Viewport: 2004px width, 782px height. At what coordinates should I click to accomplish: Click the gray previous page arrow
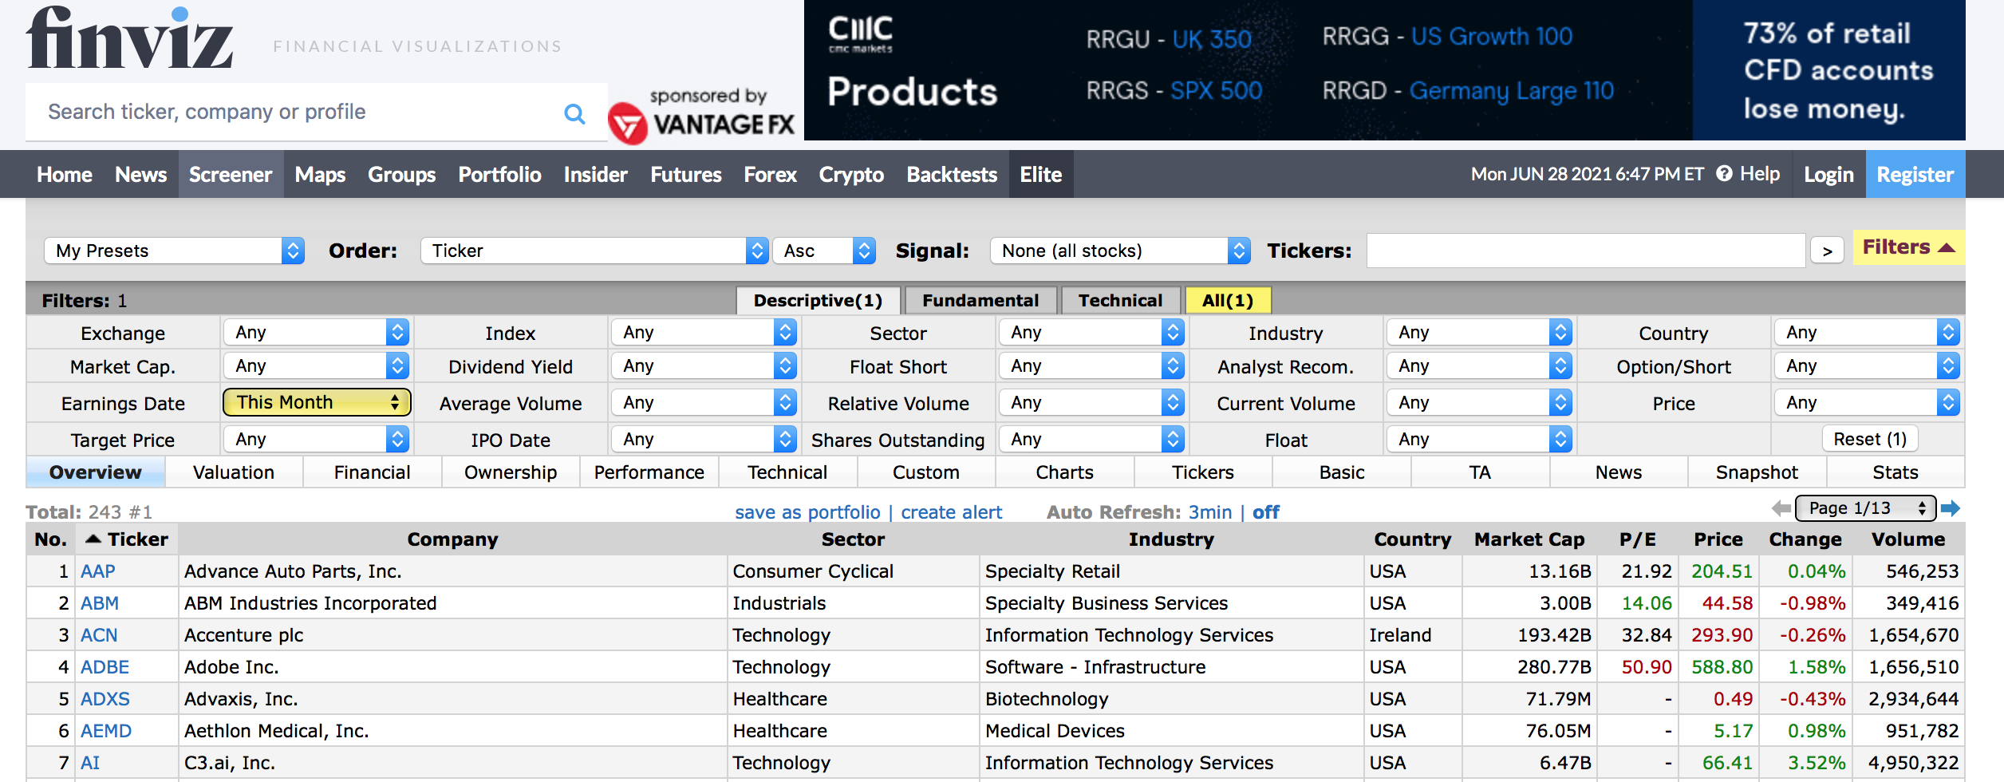coord(1781,508)
